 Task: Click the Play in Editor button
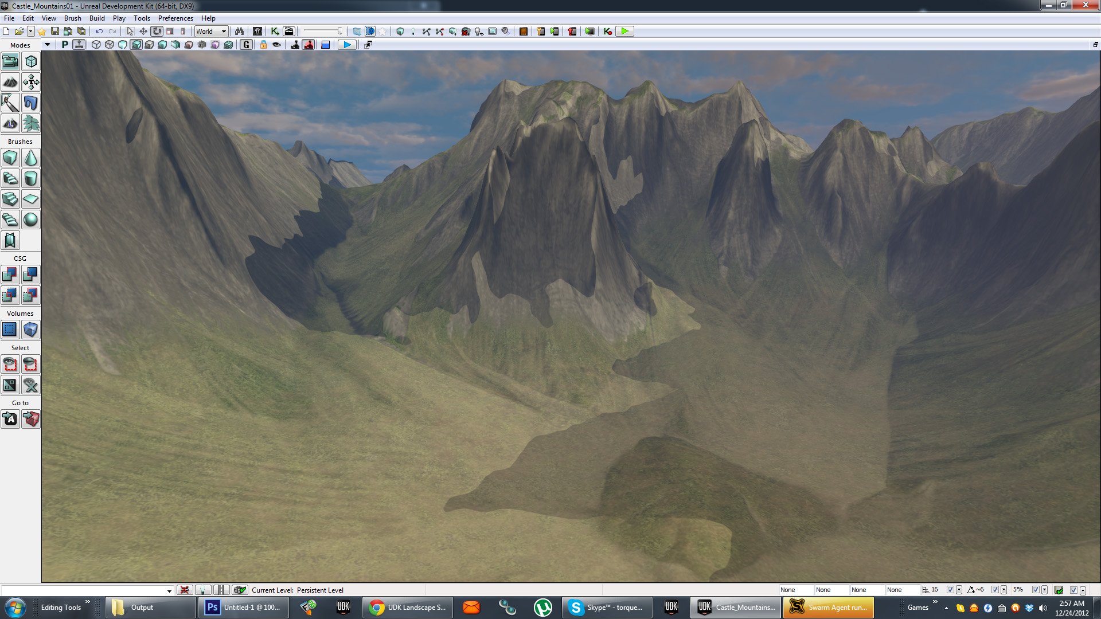624,32
